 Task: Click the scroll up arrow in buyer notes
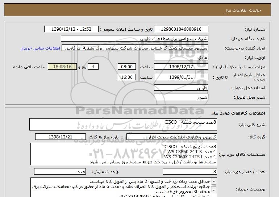pos(214,181)
